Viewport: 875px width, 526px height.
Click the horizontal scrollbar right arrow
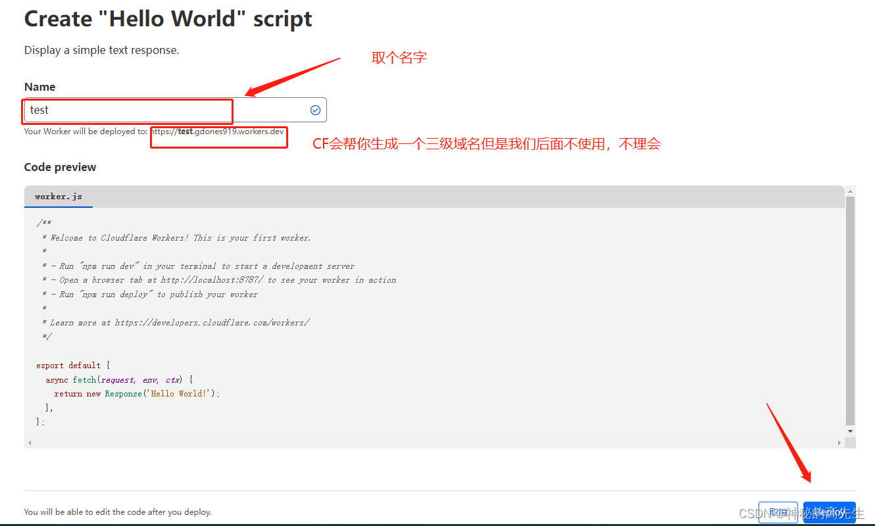839,442
